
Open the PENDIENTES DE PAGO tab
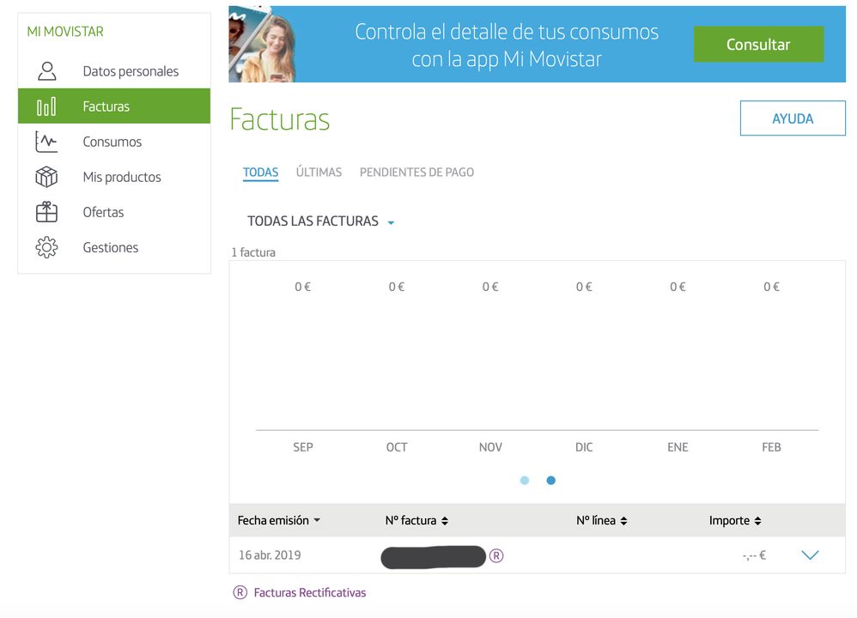(x=416, y=173)
